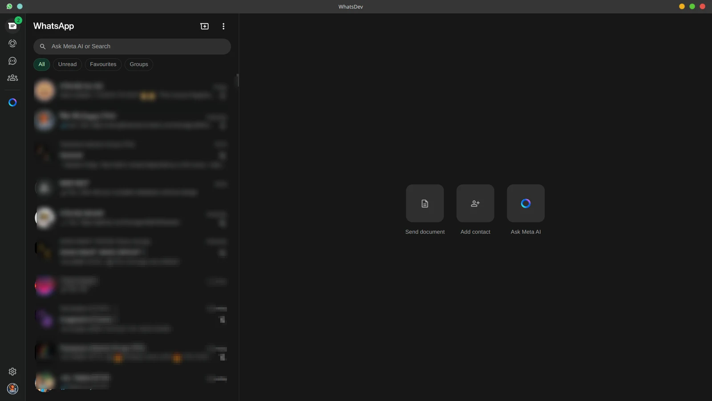This screenshot has height=401, width=712.
Task: Open the profile avatar at sidebar bottom
Action: click(12, 389)
